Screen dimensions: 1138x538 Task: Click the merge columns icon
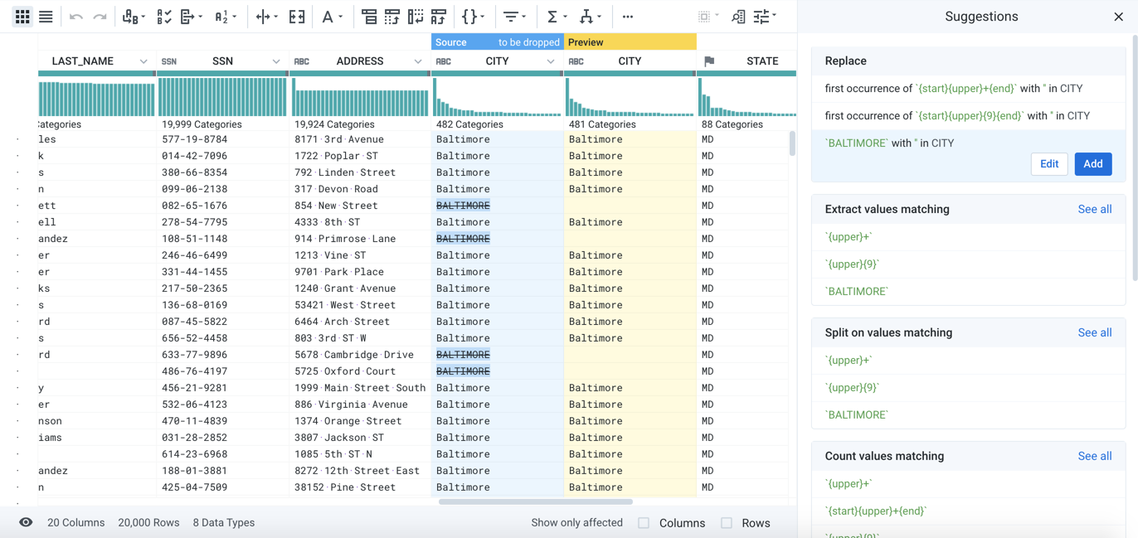pos(297,17)
